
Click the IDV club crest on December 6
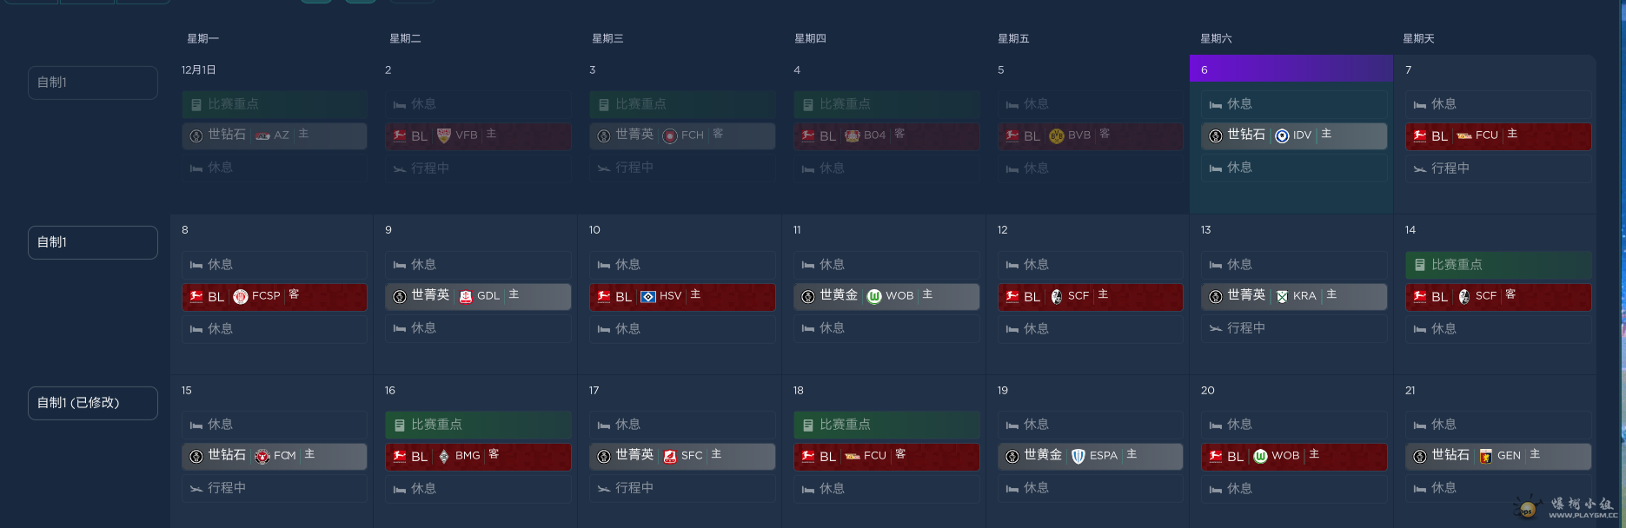[x=1282, y=135]
